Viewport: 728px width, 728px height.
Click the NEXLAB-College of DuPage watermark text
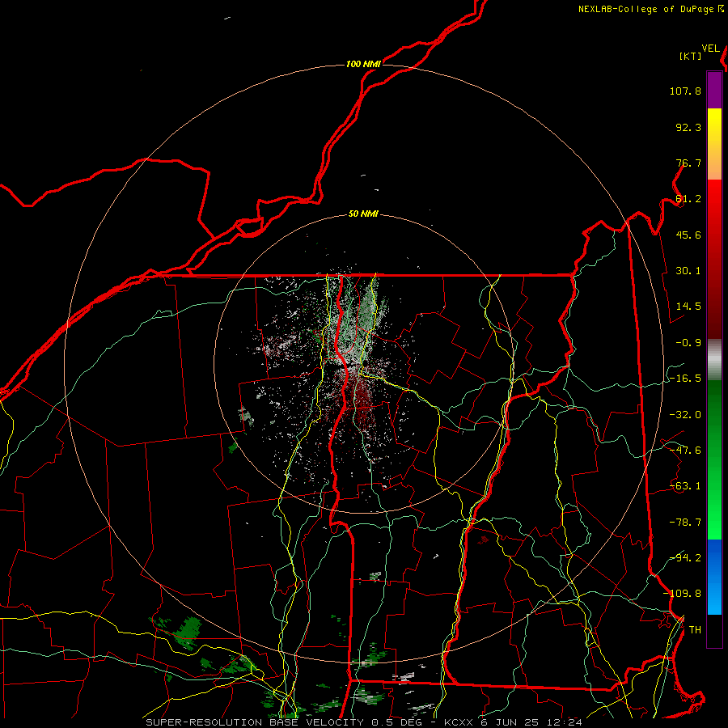coord(645,9)
